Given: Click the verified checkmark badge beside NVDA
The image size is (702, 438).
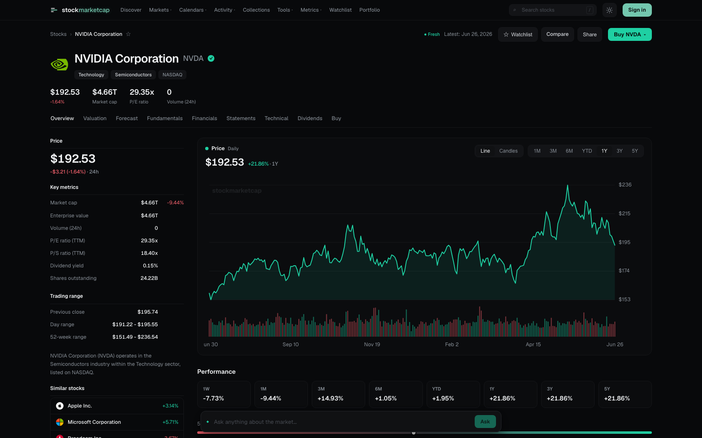Looking at the screenshot, I should 211,58.
